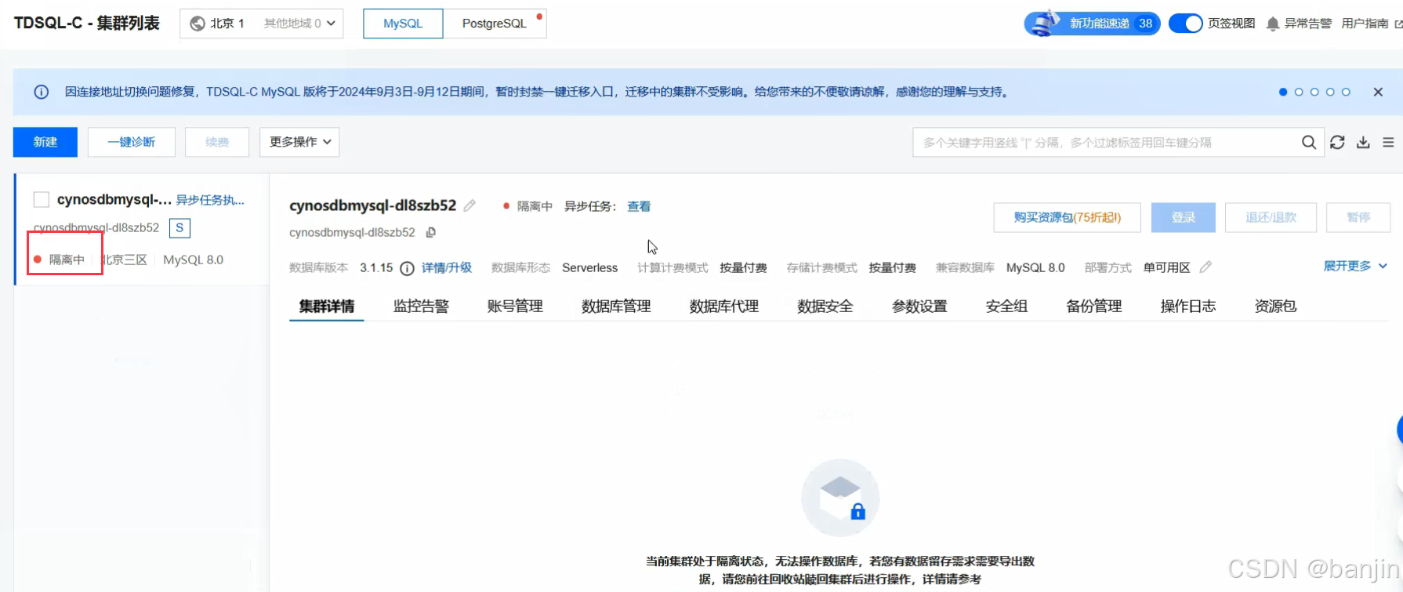Open the 安全组 tab
The width and height of the screenshot is (1403, 592).
1006,307
